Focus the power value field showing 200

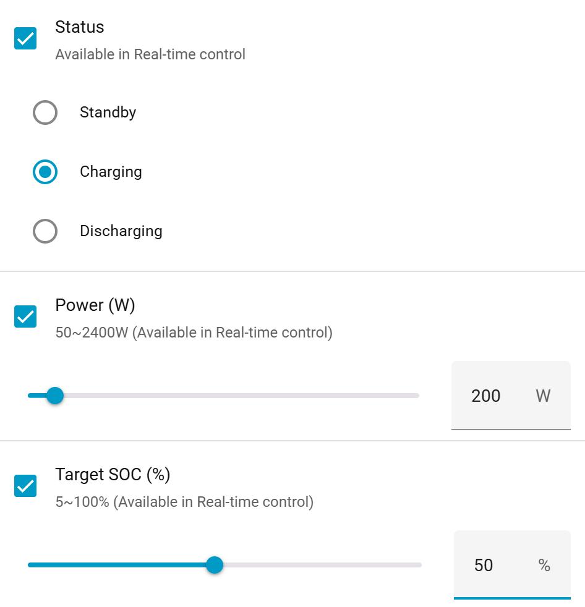(x=486, y=396)
